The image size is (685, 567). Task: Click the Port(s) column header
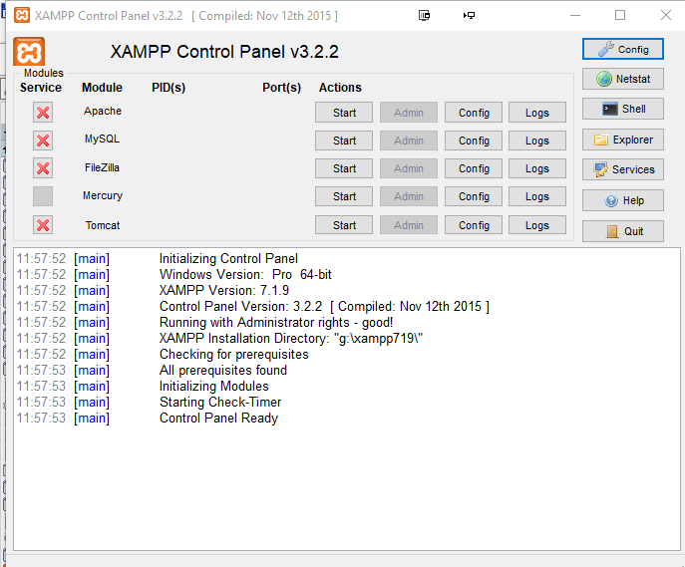282,88
